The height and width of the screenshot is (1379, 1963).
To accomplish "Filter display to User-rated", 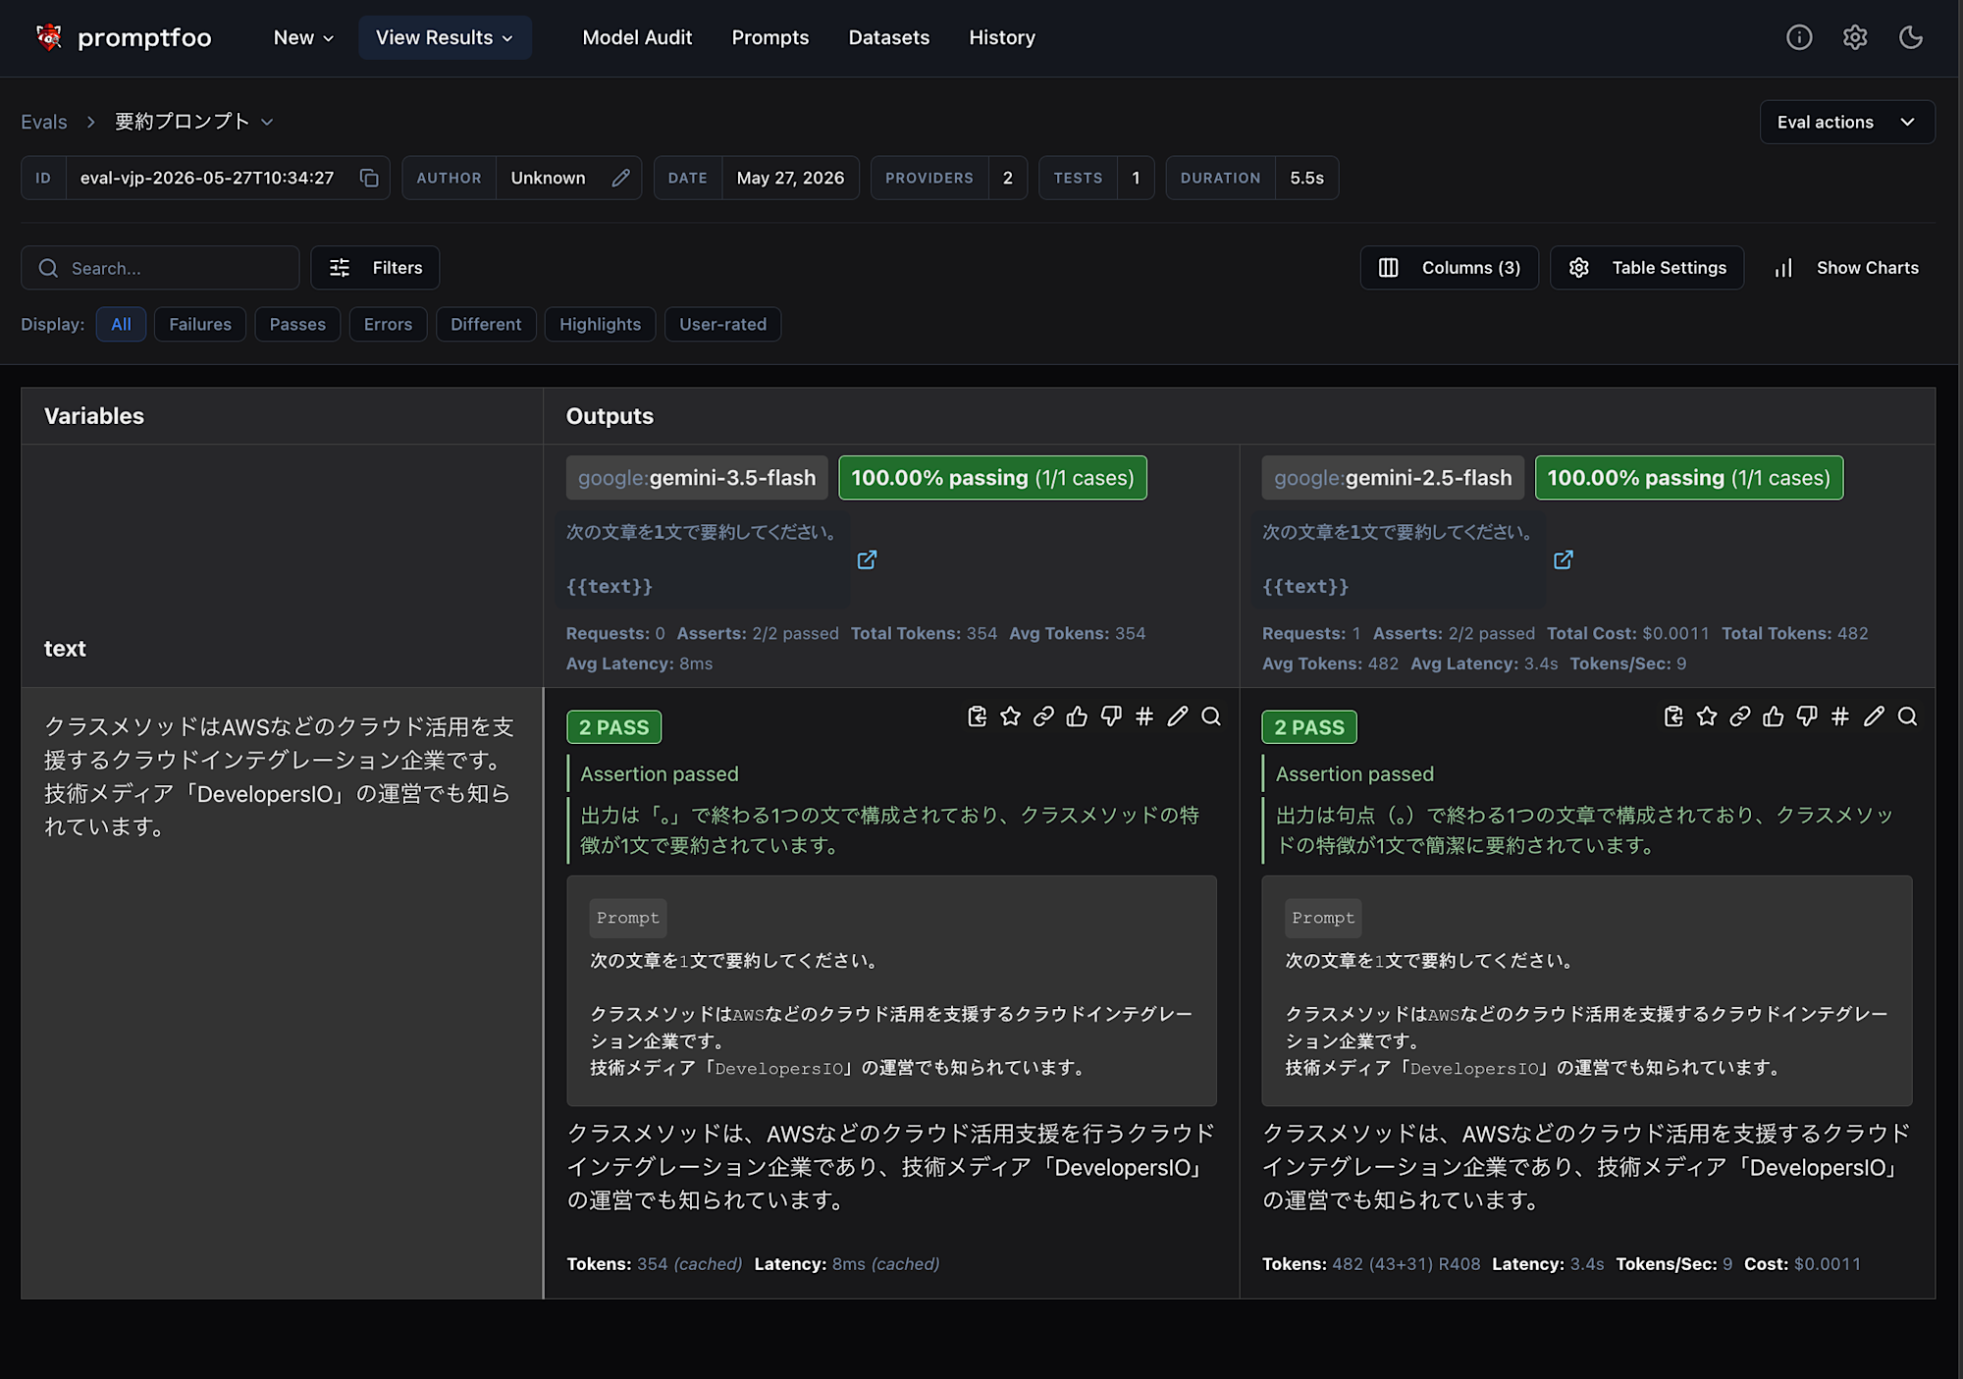I will [x=722, y=324].
